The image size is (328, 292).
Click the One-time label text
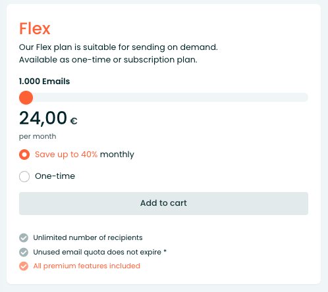coord(55,176)
